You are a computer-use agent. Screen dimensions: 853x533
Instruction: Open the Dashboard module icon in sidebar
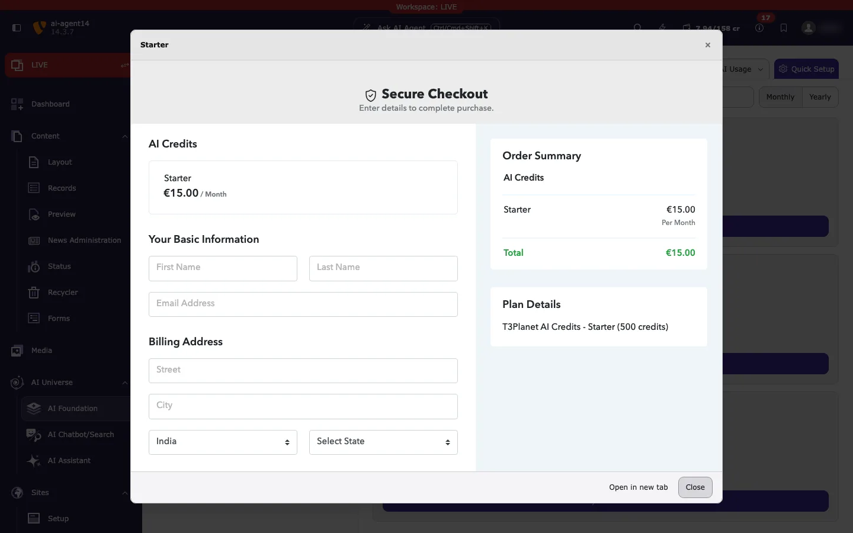click(x=17, y=104)
